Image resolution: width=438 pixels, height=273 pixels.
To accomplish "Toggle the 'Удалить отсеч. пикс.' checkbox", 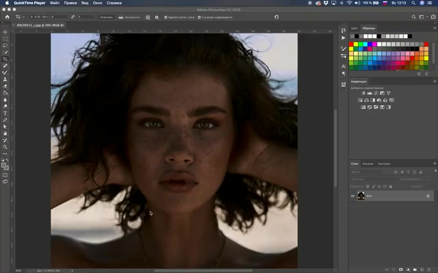I will click(166, 16).
